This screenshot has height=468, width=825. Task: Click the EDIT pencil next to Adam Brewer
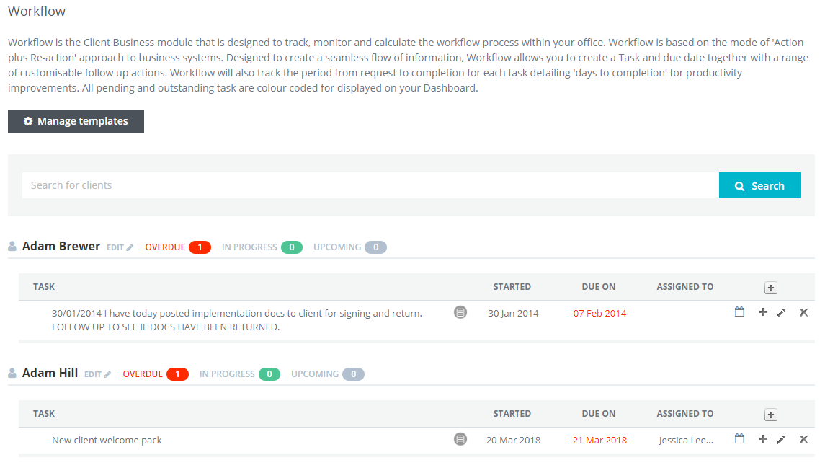point(120,247)
